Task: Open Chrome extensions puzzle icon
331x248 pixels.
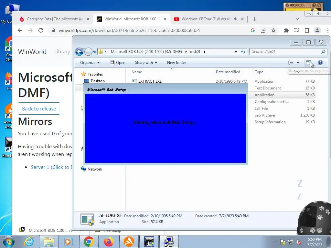Action: click(286, 30)
